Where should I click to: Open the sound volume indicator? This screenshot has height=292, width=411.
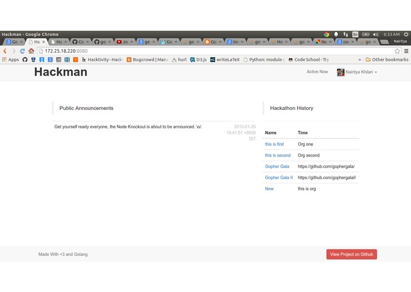tap(376, 34)
